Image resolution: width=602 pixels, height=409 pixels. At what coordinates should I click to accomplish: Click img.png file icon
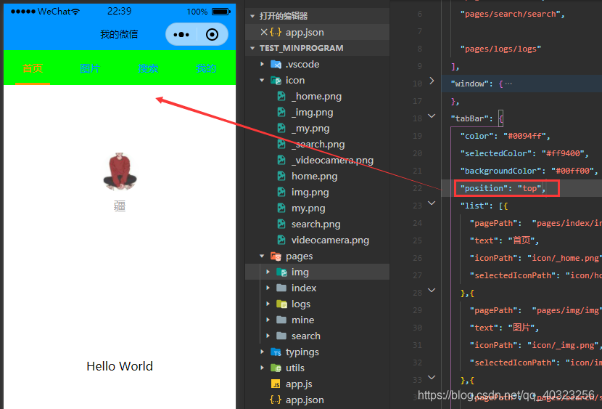click(281, 193)
